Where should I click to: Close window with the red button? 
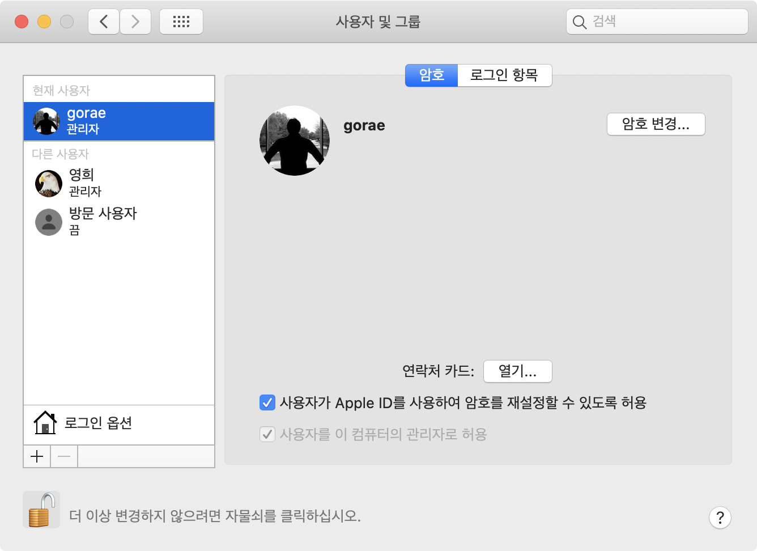coord(22,22)
